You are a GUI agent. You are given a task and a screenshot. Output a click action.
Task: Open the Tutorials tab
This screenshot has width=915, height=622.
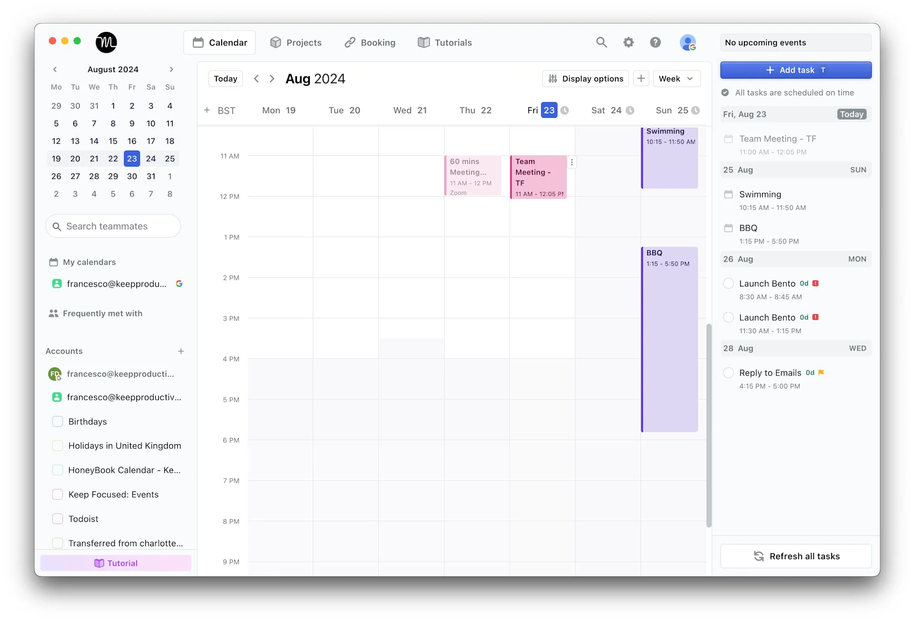(x=444, y=42)
